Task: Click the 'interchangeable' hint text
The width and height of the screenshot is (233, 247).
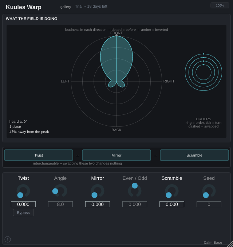Action: click(77, 163)
